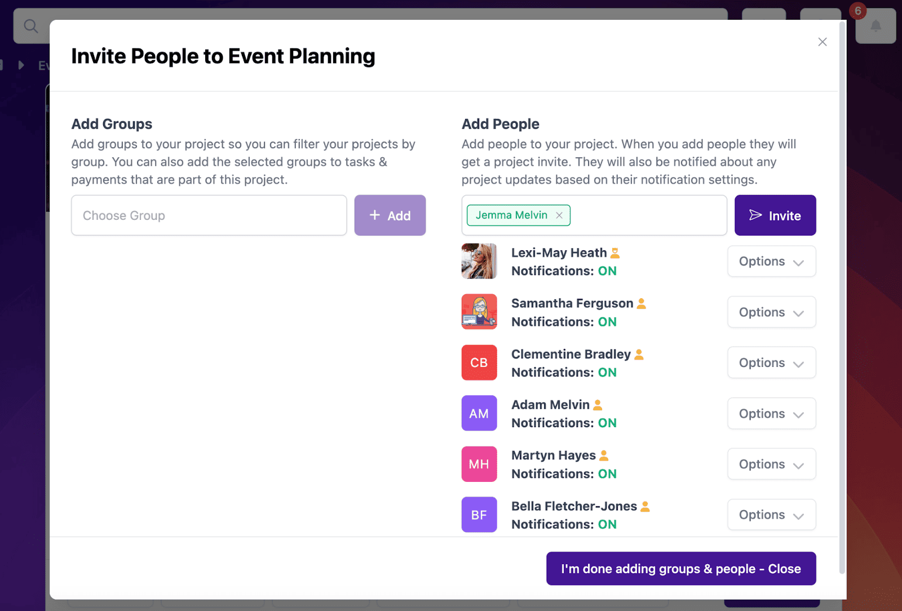This screenshot has height=611, width=902.
Task: Click Samantha Ferguson's avatar image
Action: (x=479, y=312)
